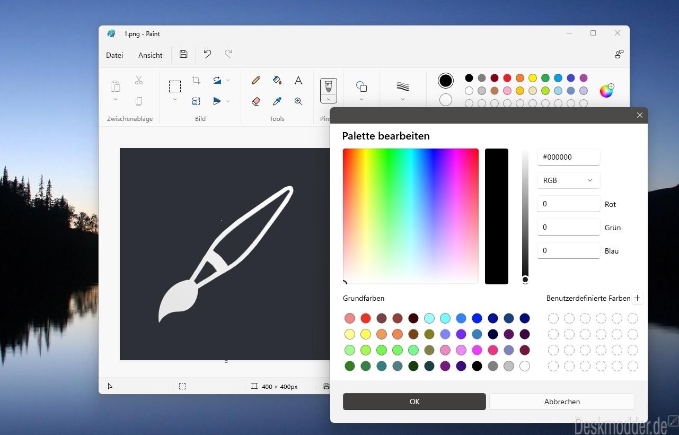
Task: Confirm palette with OK button
Action: coord(415,402)
